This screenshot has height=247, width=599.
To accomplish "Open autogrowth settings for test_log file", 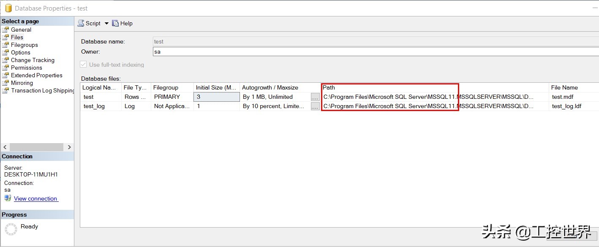I will [315, 106].
